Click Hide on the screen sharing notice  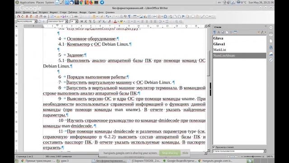click(x=185, y=153)
